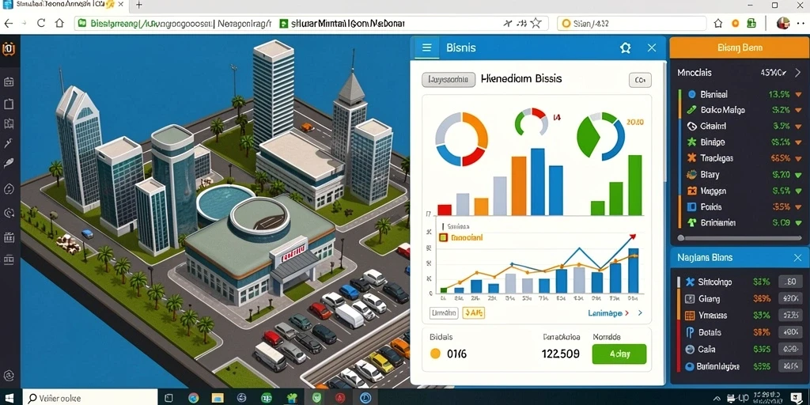The image size is (810, 405).
Task: Click the Shtcongo row value box
Action: [x=790, y=282]
